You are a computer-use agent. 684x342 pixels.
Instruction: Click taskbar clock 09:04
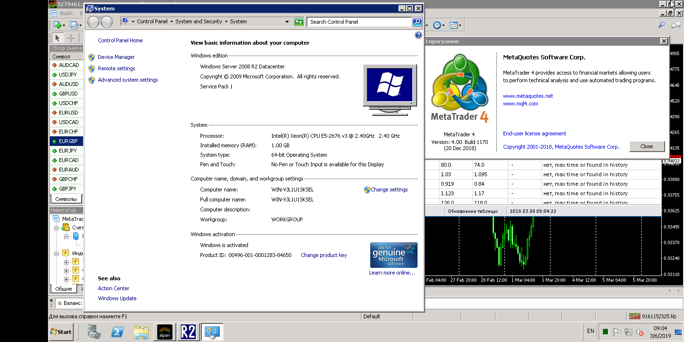[660, 328]
